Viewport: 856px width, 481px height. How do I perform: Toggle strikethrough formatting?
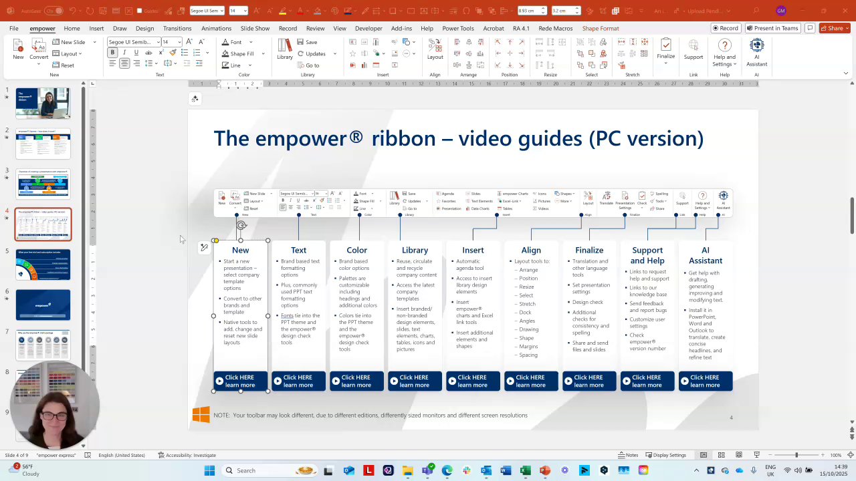(x=148, y=53)
